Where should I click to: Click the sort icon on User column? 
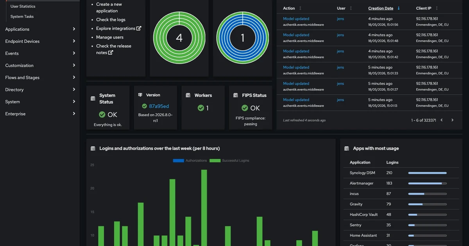[x=351, y=8]
